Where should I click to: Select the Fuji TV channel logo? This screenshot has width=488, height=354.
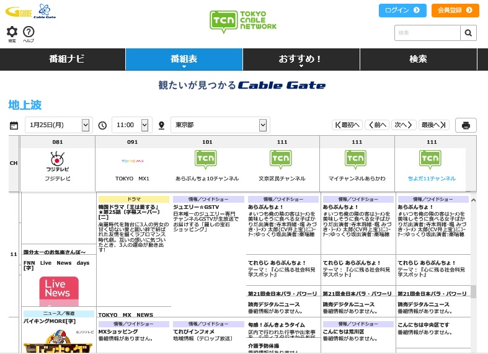[58, 161]
